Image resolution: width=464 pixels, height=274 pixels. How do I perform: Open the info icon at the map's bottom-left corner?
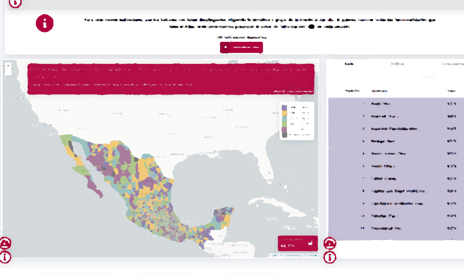[x=5, y=257]
